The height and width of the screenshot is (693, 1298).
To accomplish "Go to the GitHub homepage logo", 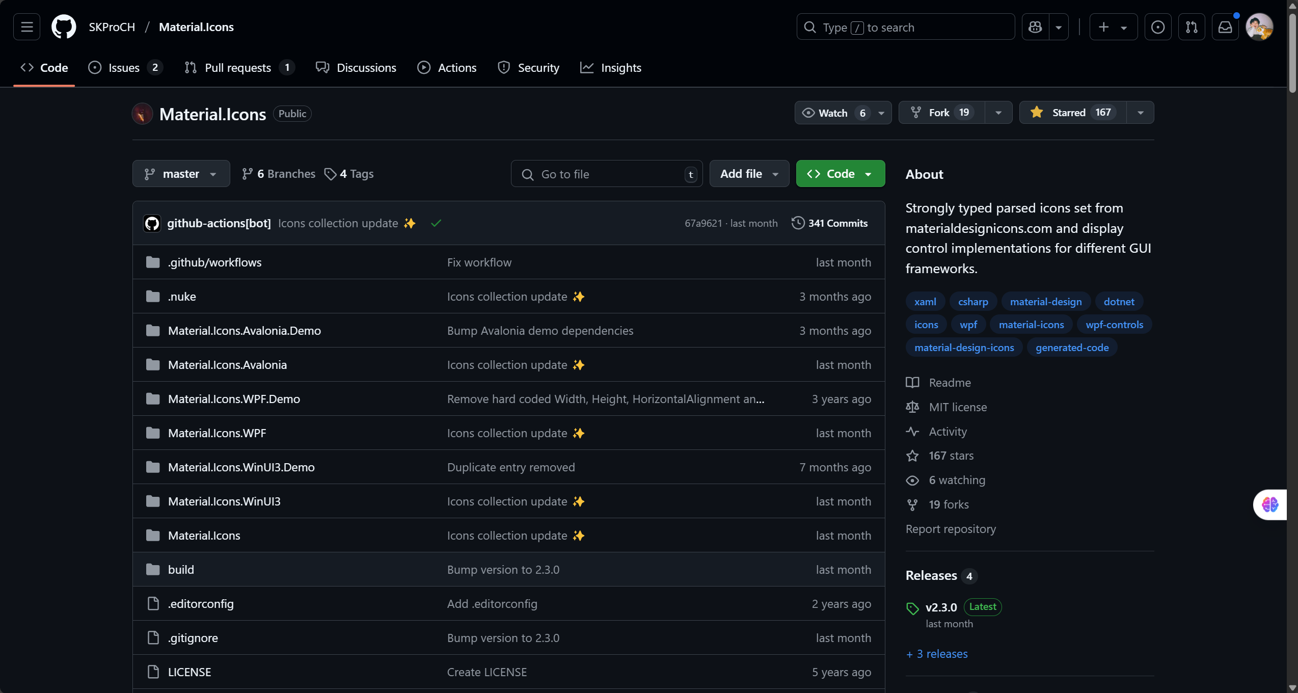I will click(64, 26).
